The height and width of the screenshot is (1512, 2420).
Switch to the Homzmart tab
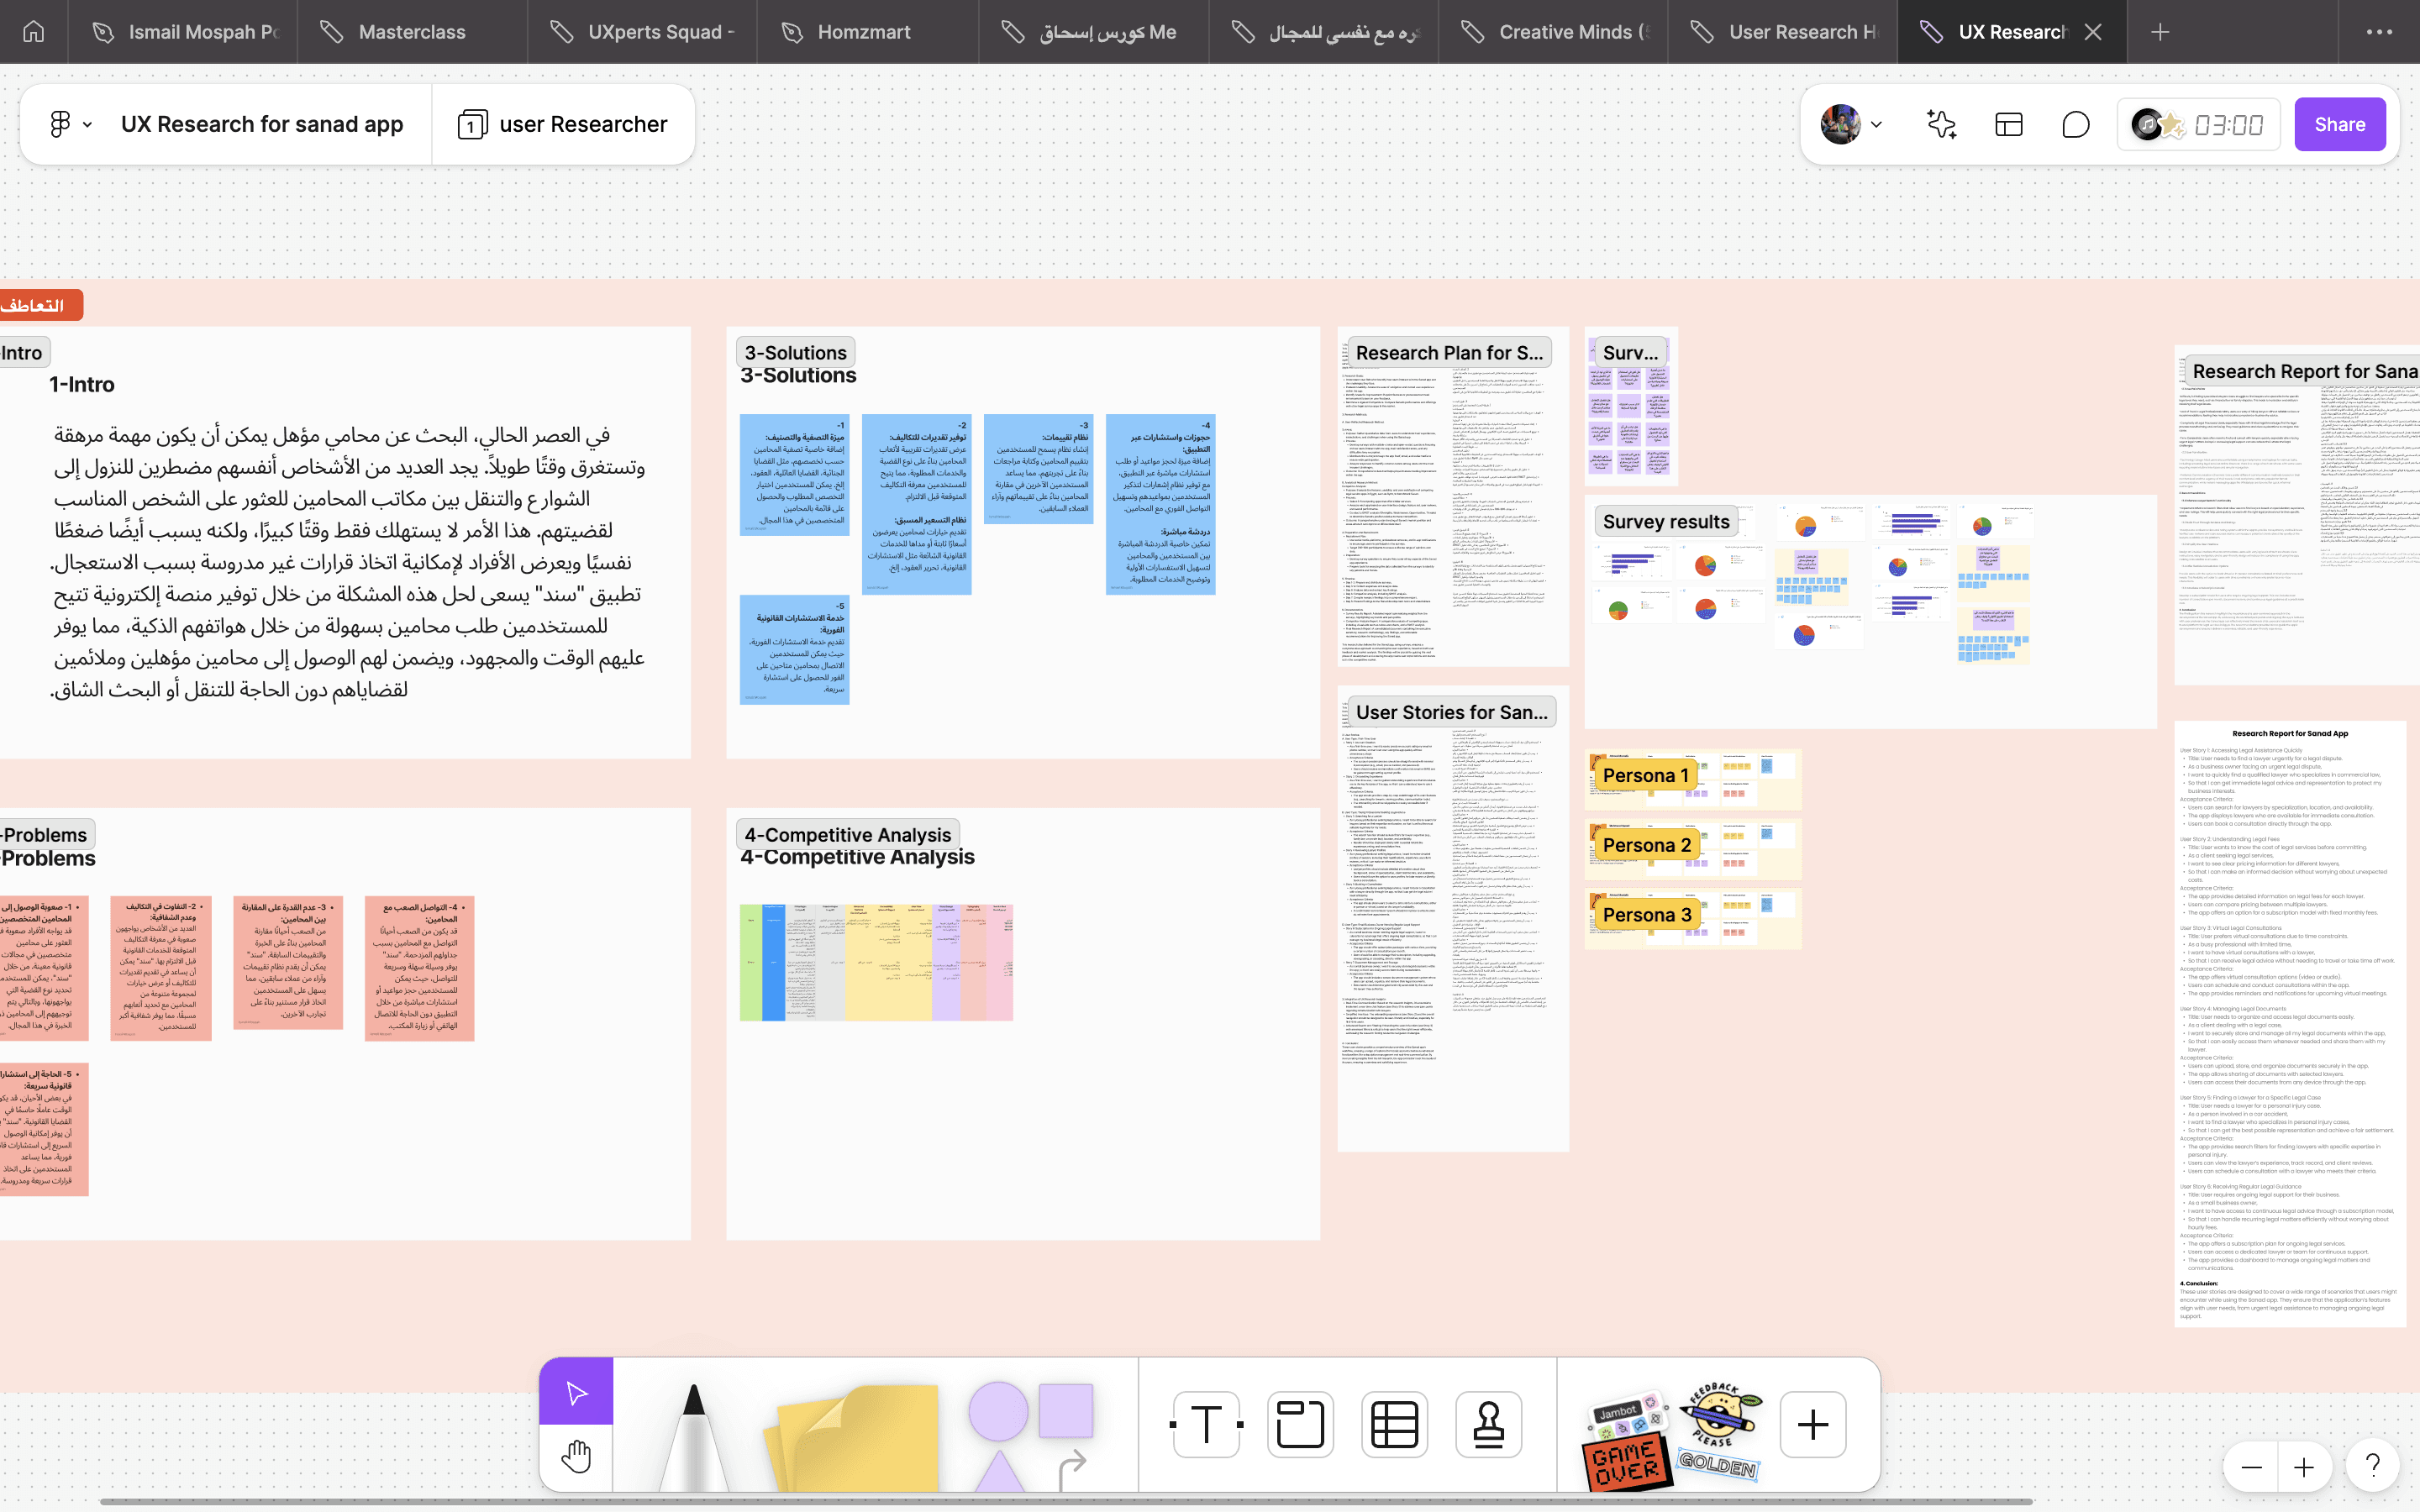point(863,32)
